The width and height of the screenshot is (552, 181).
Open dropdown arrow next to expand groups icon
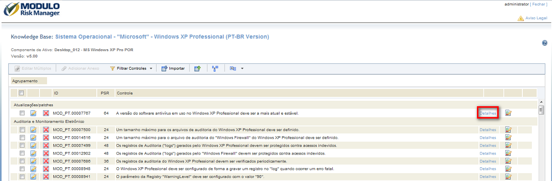point(242,69)
